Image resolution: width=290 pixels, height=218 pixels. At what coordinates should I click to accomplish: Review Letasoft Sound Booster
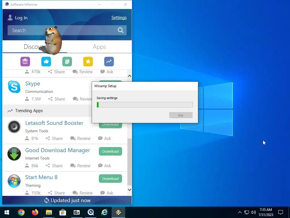(x=80, y=139)
